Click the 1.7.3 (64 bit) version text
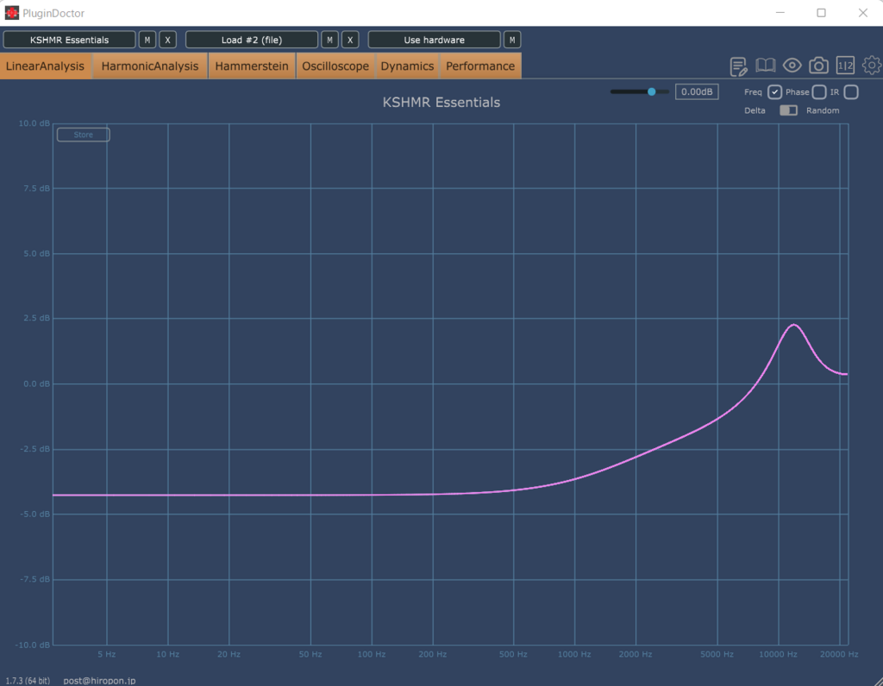The image size is (883, 686). [28, 680]
